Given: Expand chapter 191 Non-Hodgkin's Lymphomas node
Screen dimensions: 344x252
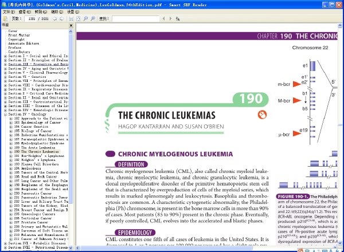Looking at the screenshot, I should pyautogui.click(x=11, y=156).
